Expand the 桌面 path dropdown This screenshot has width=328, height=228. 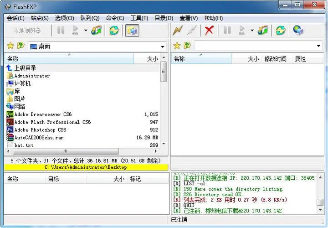point(163,47)
